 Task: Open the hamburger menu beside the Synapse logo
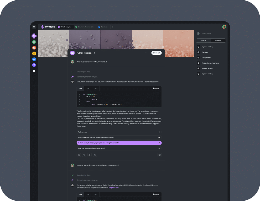click(34, 27)
